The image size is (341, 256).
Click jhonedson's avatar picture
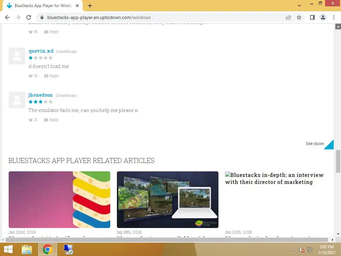click(x=17, y=100)
